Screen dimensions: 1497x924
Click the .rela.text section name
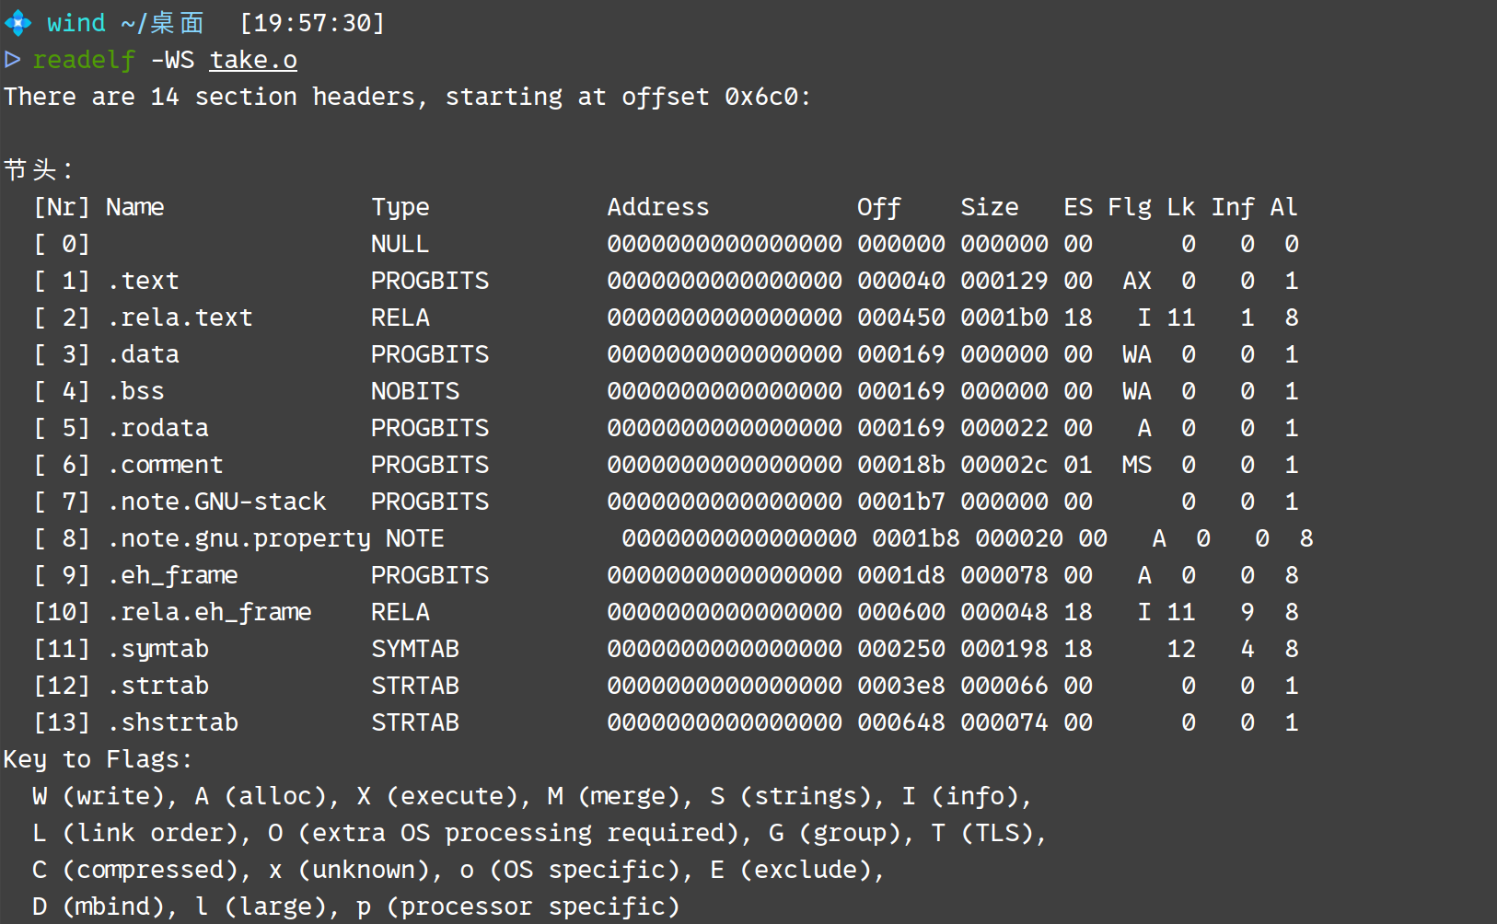(x=180, y=318)
